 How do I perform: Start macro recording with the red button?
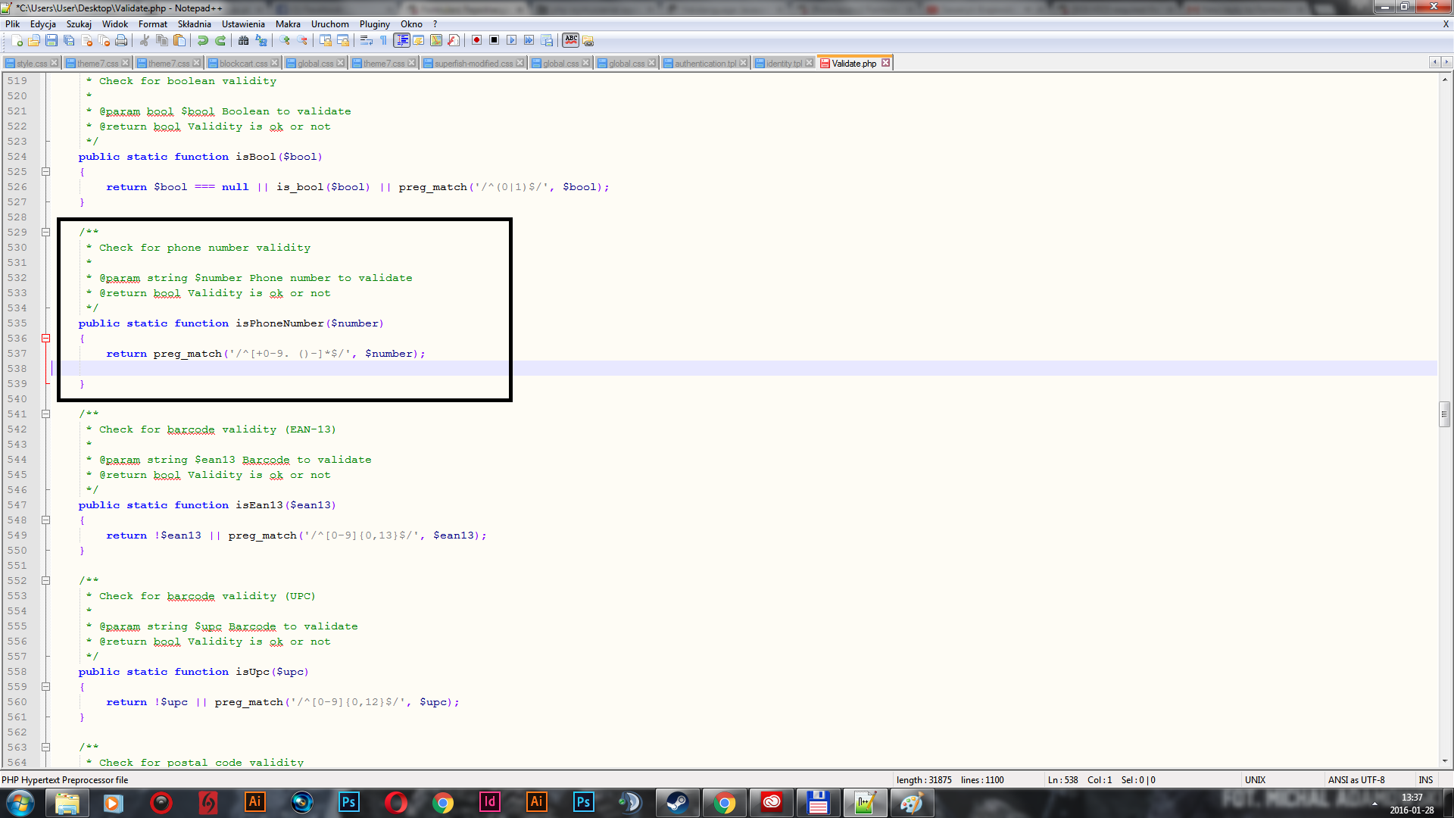(476, 40)
